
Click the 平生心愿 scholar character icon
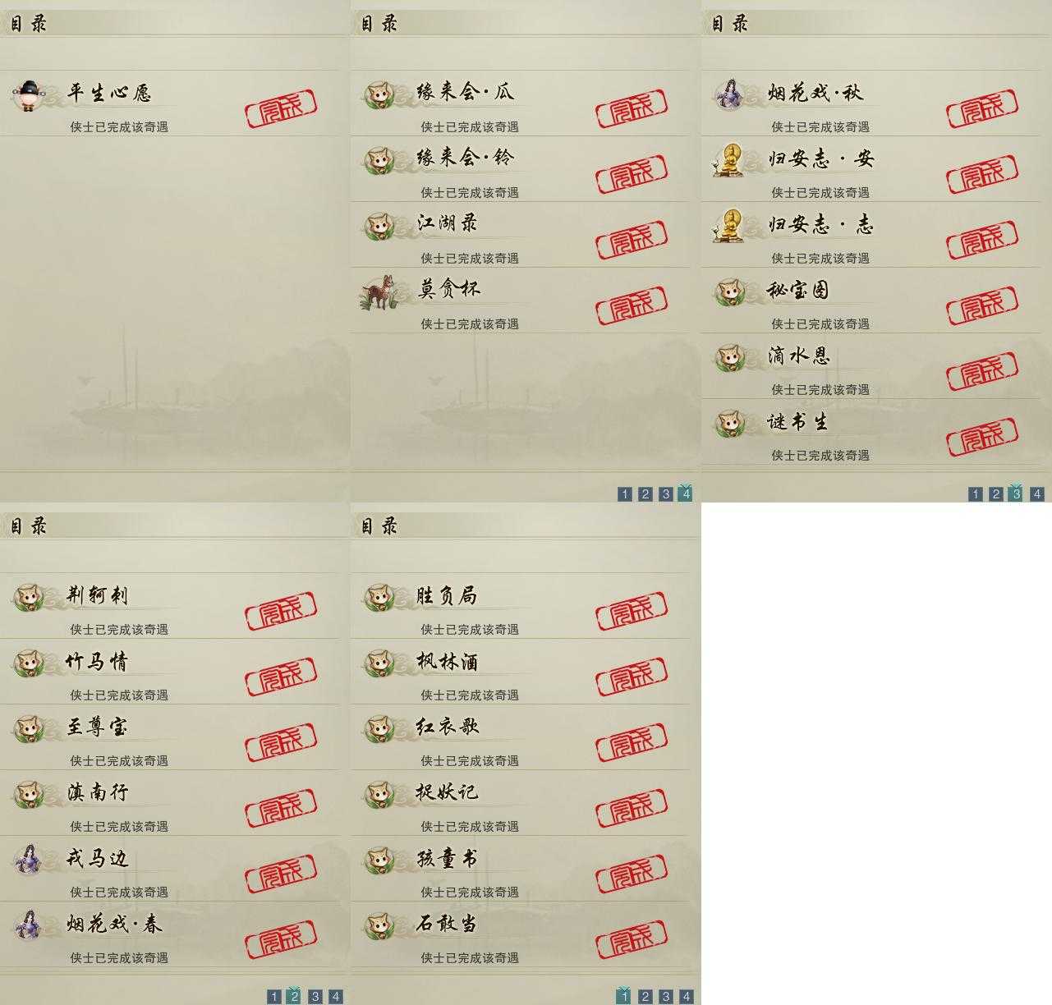(x=30, y=95)
